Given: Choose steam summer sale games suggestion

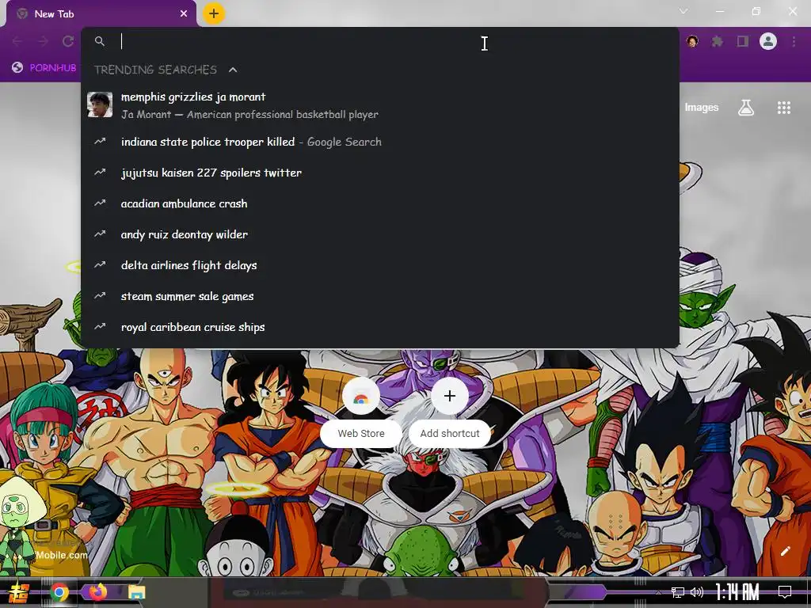Looking at the screenshot, I should (x=379, y=296).
